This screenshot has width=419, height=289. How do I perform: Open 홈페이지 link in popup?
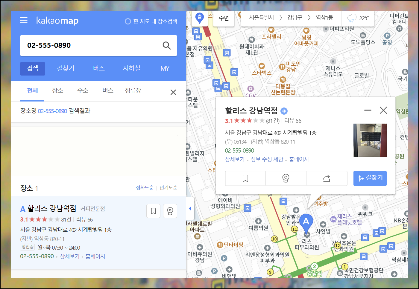tap(299, 159)
